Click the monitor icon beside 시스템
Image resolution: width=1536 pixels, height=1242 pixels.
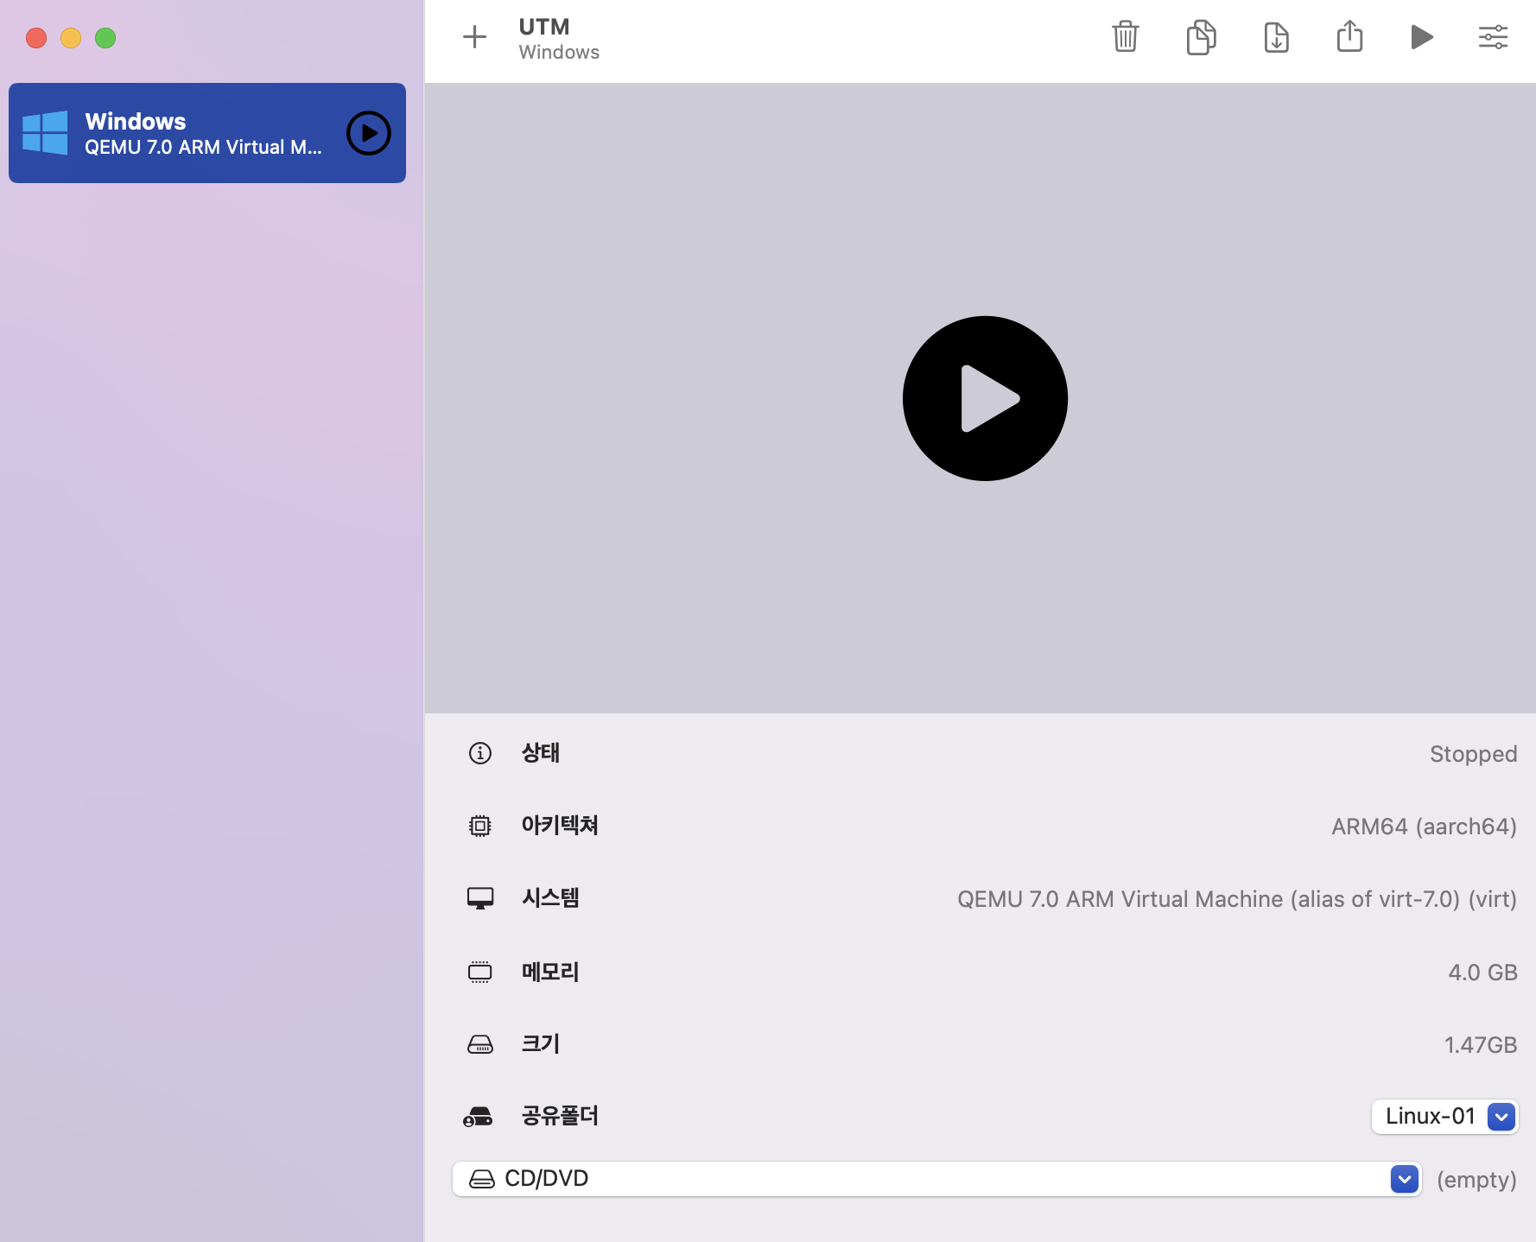(480, 898)
